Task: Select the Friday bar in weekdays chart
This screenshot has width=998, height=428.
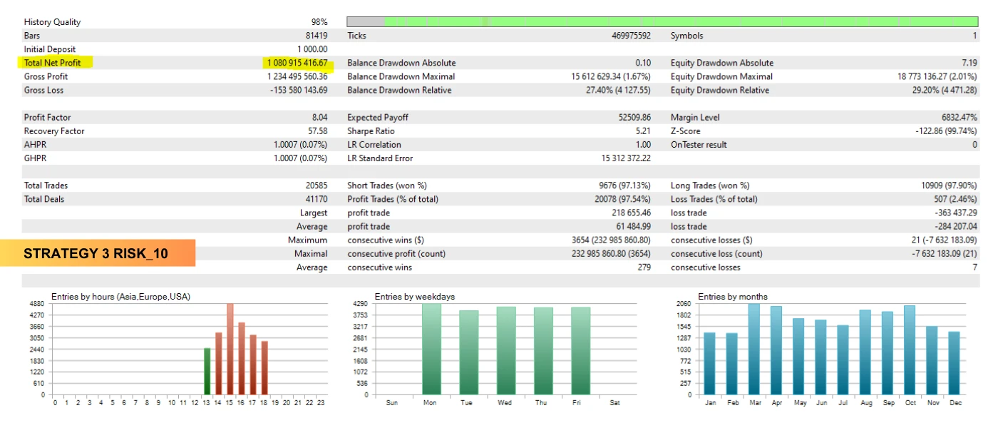Action: [580, 351]
